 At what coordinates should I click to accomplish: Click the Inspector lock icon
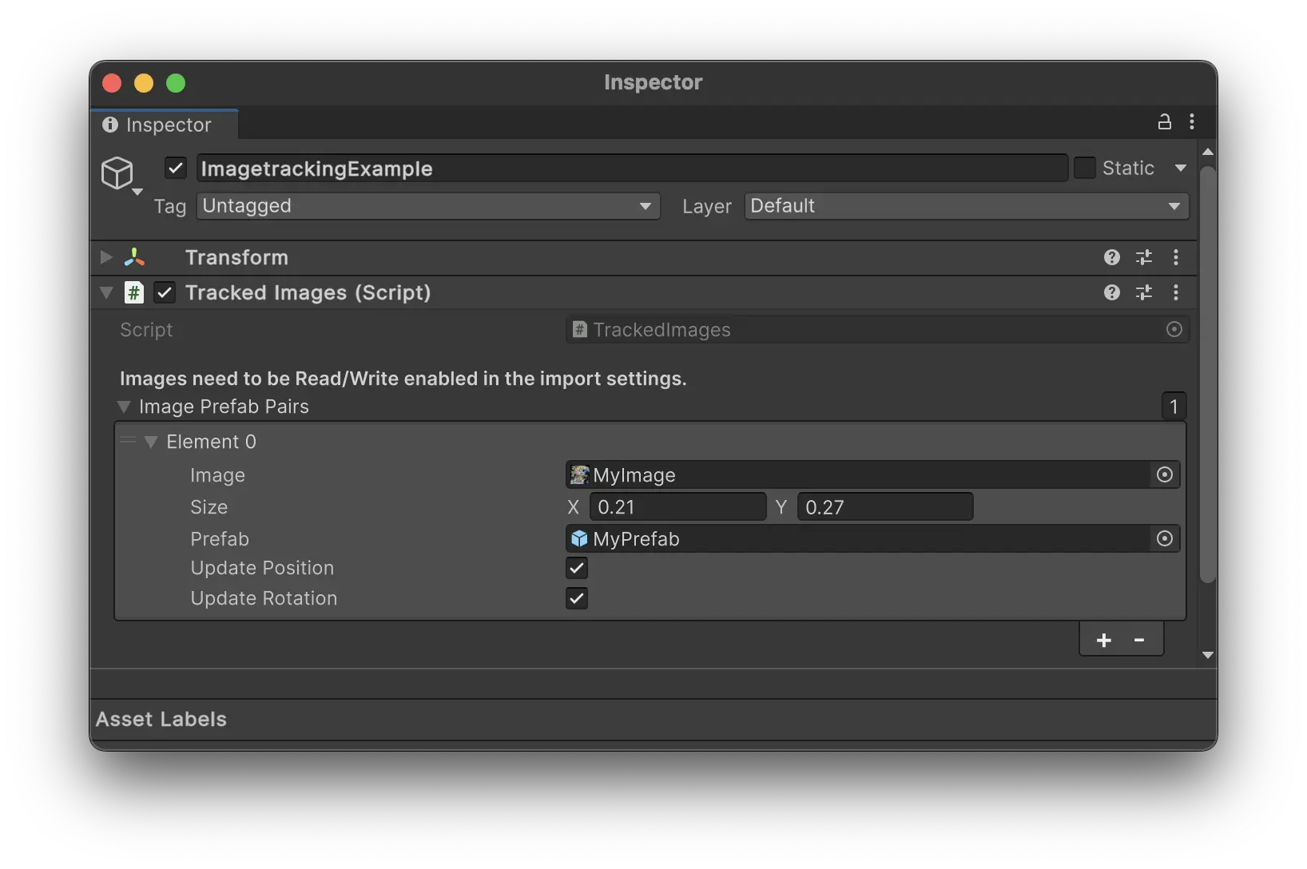(x=1164, y=122)
